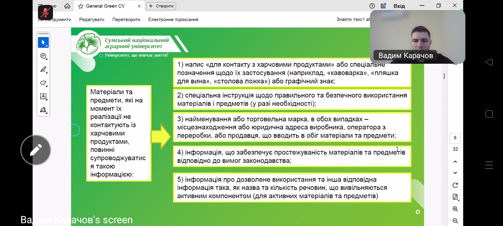Pick the highlighter pen tool

pos(43,69)
